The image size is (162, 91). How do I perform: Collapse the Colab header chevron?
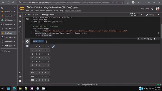pos(158,15)
